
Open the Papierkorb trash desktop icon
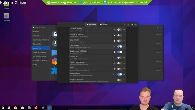(6, 16)
